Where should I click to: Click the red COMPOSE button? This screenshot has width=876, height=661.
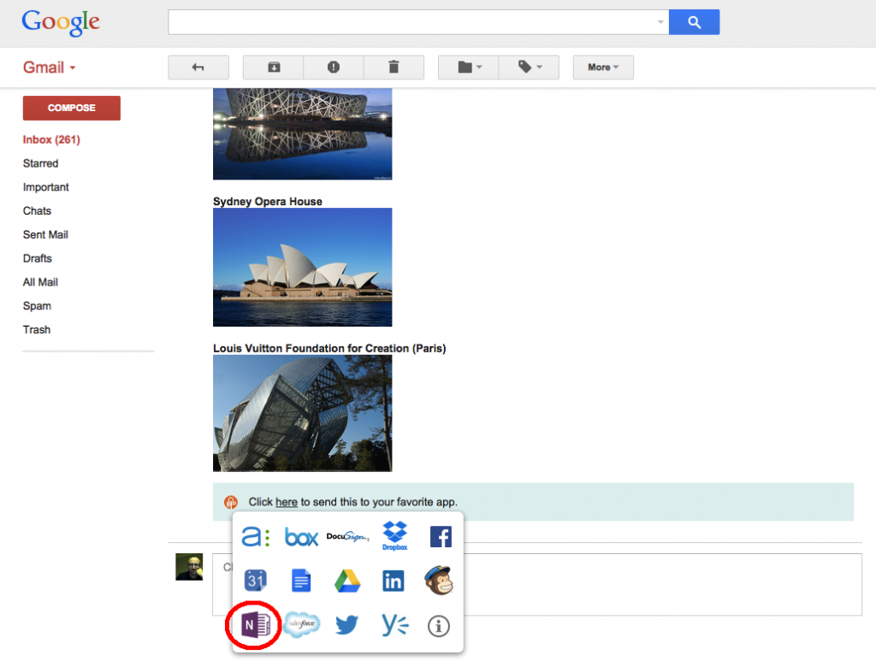coord(71,108)
